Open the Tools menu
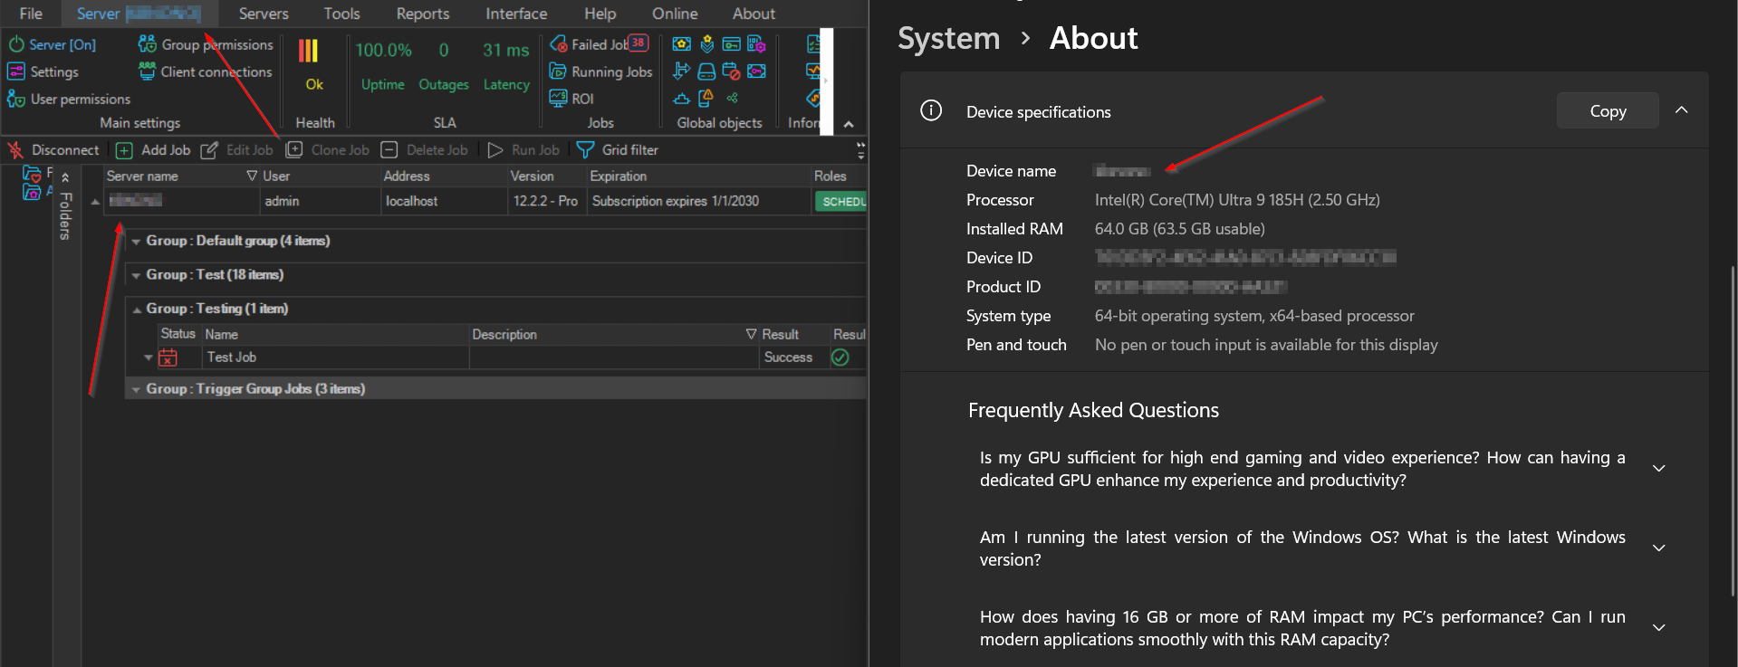 (x=341, y=14)
